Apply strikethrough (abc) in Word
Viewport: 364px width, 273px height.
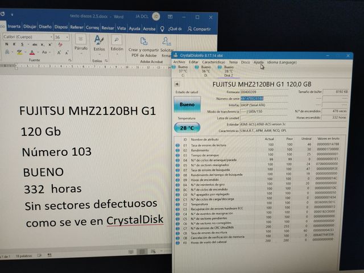[35, 44]
